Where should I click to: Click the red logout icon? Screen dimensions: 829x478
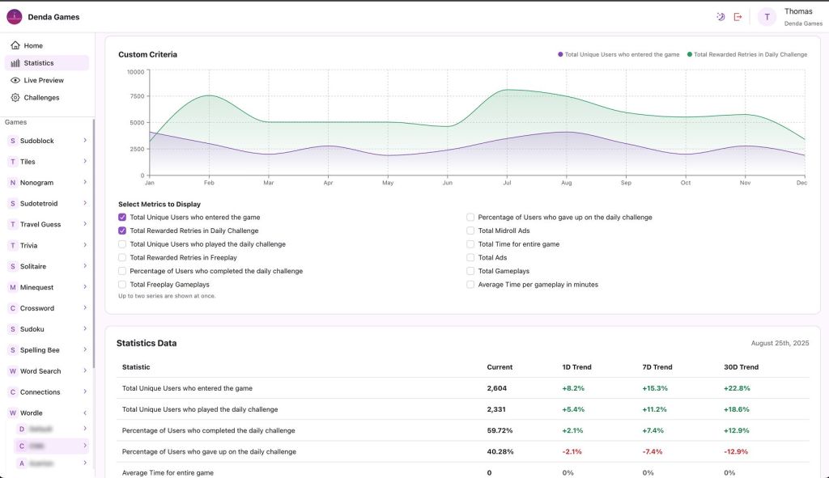coord(738,17)
